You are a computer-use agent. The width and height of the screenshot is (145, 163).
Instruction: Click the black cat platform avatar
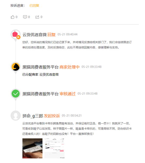(16, 67)
